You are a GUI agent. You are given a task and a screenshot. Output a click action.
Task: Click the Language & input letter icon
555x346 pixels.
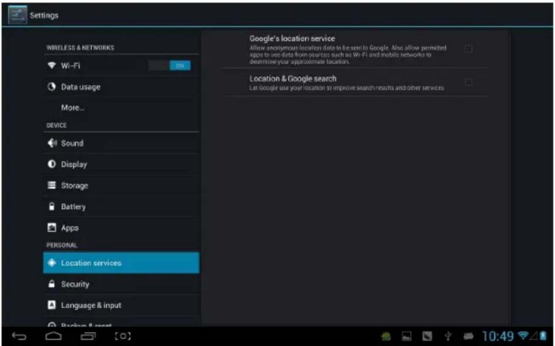click(51, 305)
